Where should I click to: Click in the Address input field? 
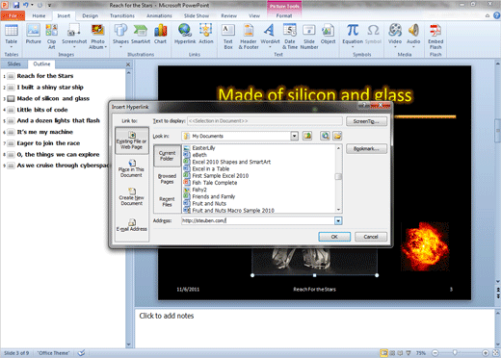coord(258,220)
